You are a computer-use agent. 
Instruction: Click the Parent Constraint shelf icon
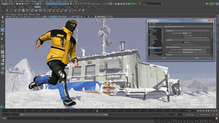49,10
